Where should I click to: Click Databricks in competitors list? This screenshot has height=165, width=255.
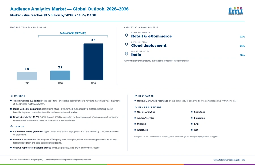tap(199, 118)
